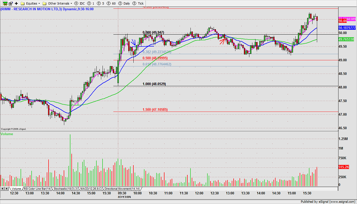Click the green Volume pane label

7,134
